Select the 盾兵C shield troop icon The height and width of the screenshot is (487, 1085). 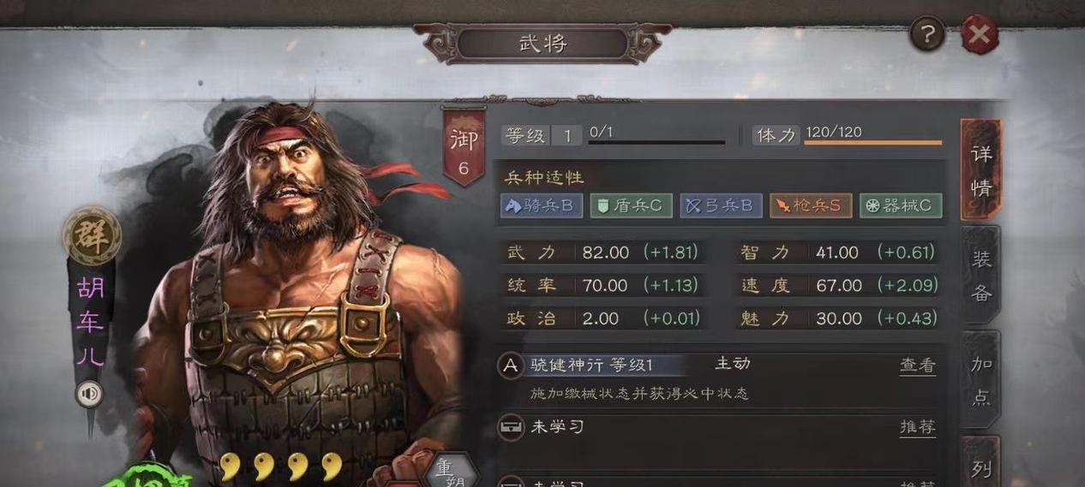(631, 205)
